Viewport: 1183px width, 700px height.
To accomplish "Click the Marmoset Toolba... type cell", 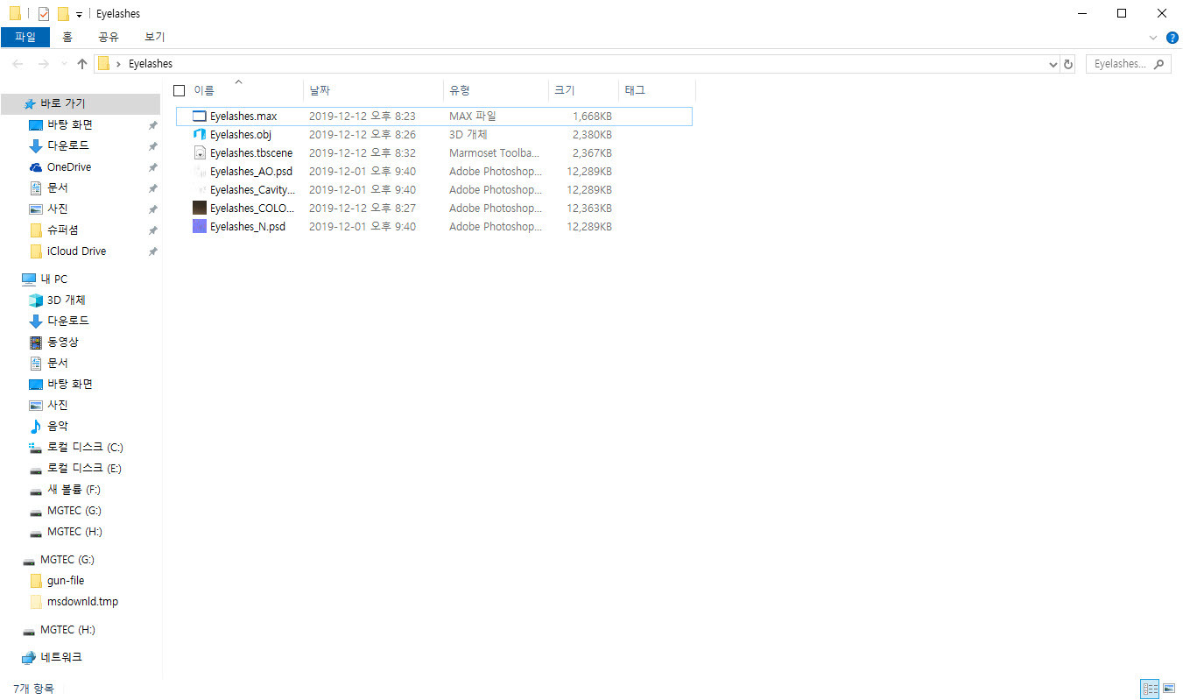I will [x=493, y=152].
